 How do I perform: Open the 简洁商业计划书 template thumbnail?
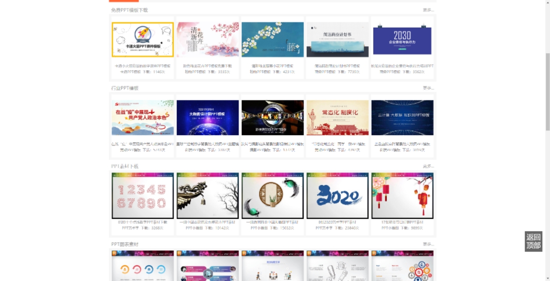coord(337,40)
